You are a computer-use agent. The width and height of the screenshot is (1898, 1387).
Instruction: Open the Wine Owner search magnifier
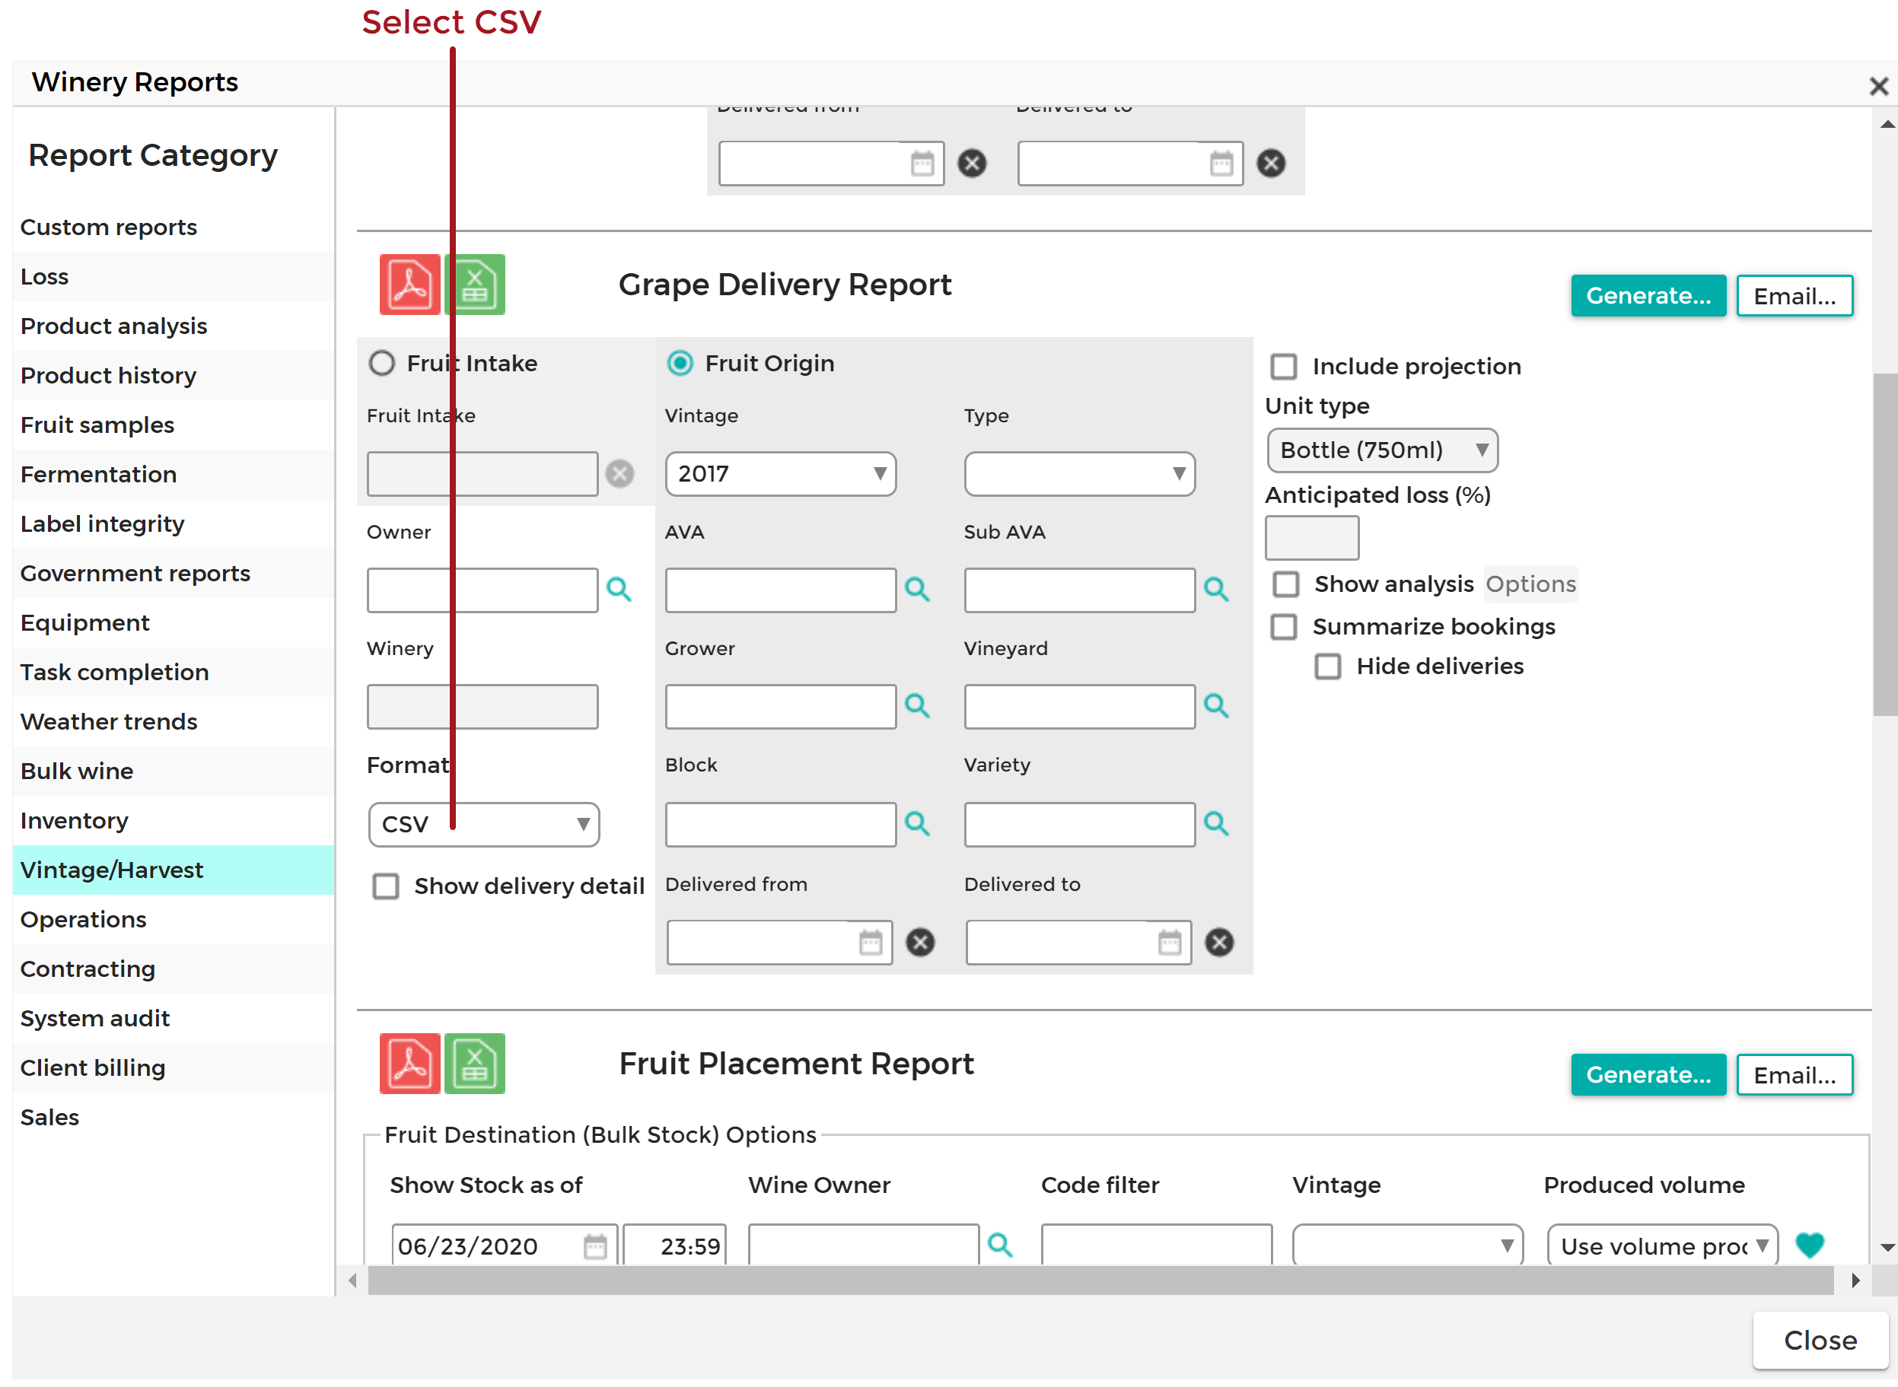1000,1244
